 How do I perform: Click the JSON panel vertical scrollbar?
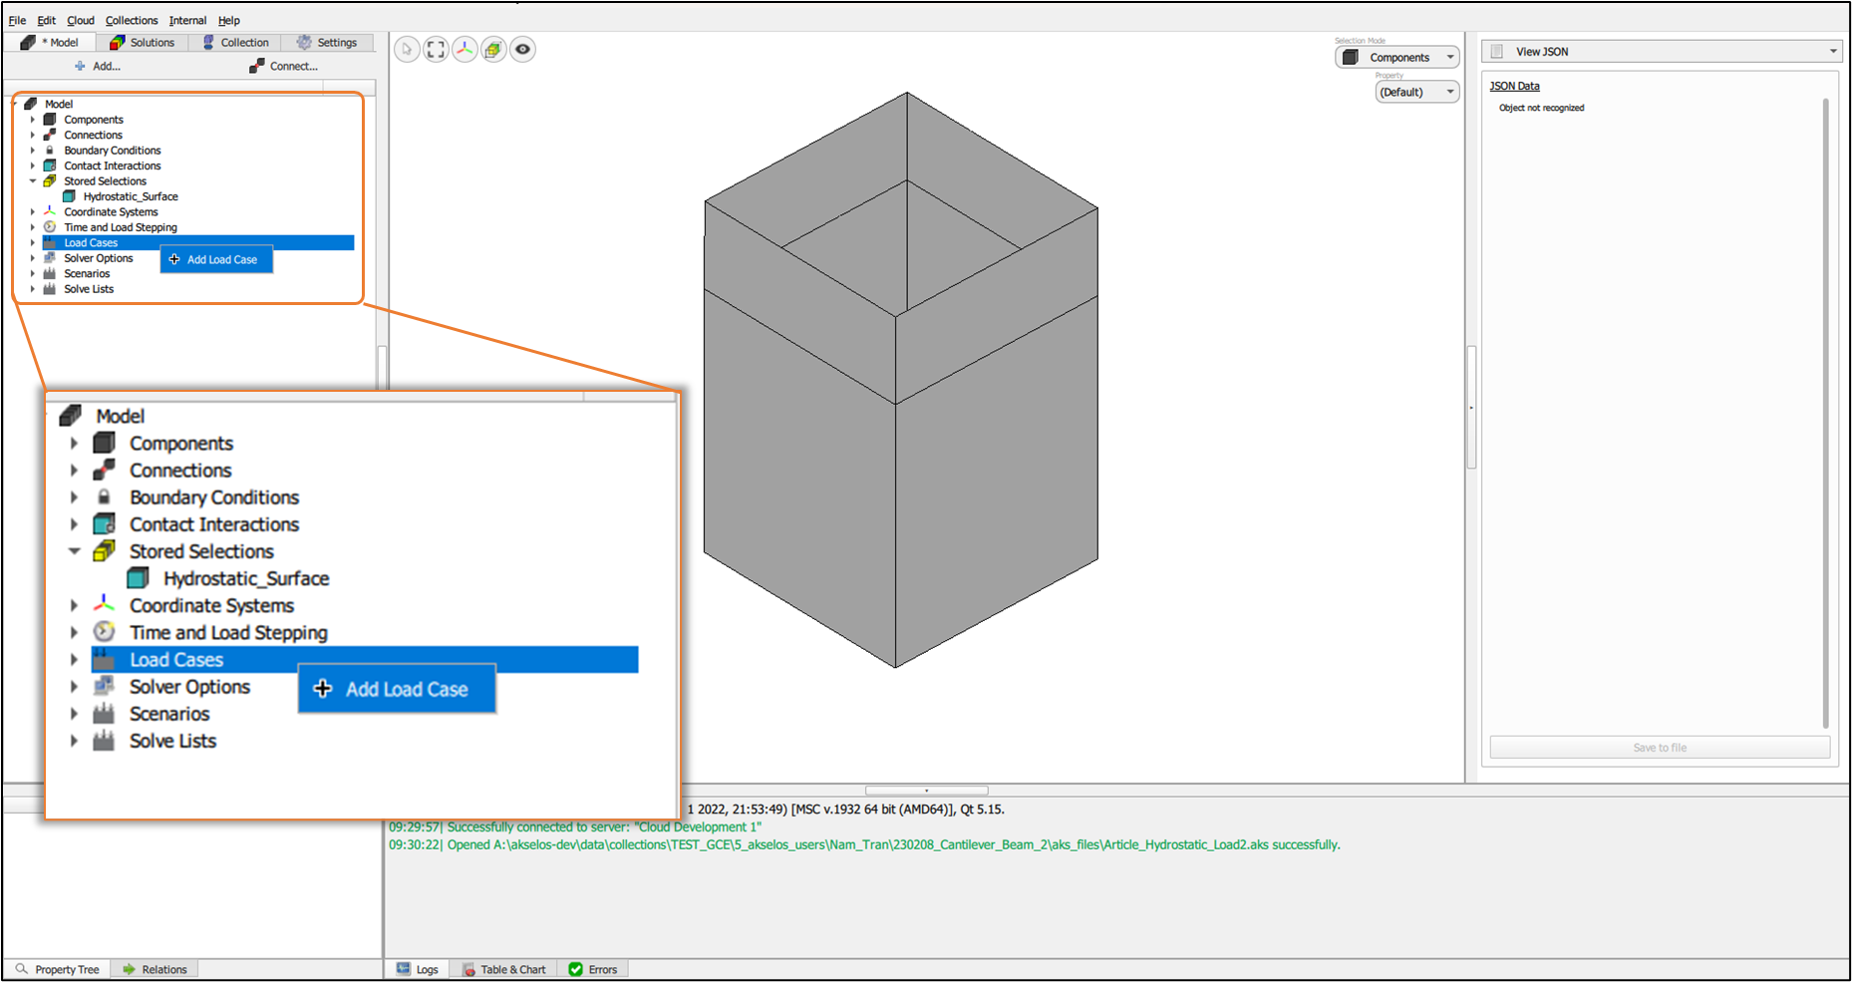pos(1825,413)
